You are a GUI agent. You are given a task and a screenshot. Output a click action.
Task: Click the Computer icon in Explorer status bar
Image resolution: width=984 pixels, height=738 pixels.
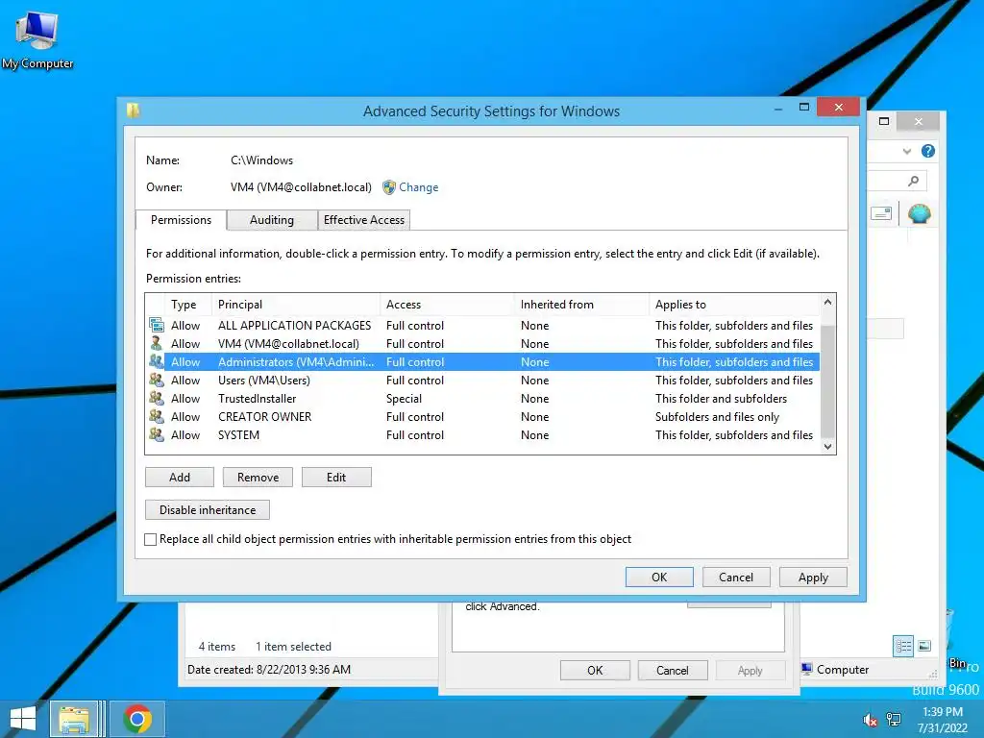pyautogui.click(x=807, y=669)
